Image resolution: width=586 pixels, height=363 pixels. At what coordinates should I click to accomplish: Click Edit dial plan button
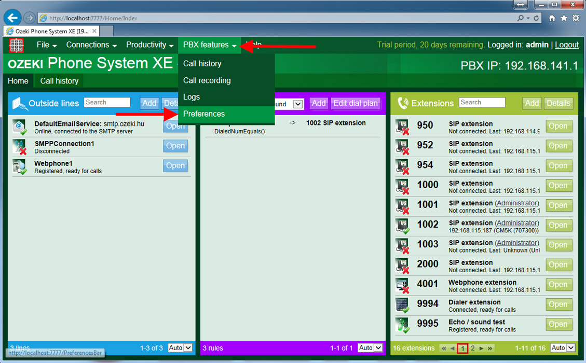click(x=356, y=103)
